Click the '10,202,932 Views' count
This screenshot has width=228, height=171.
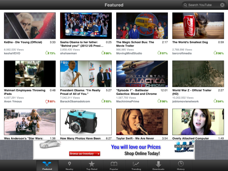point(183,97)
